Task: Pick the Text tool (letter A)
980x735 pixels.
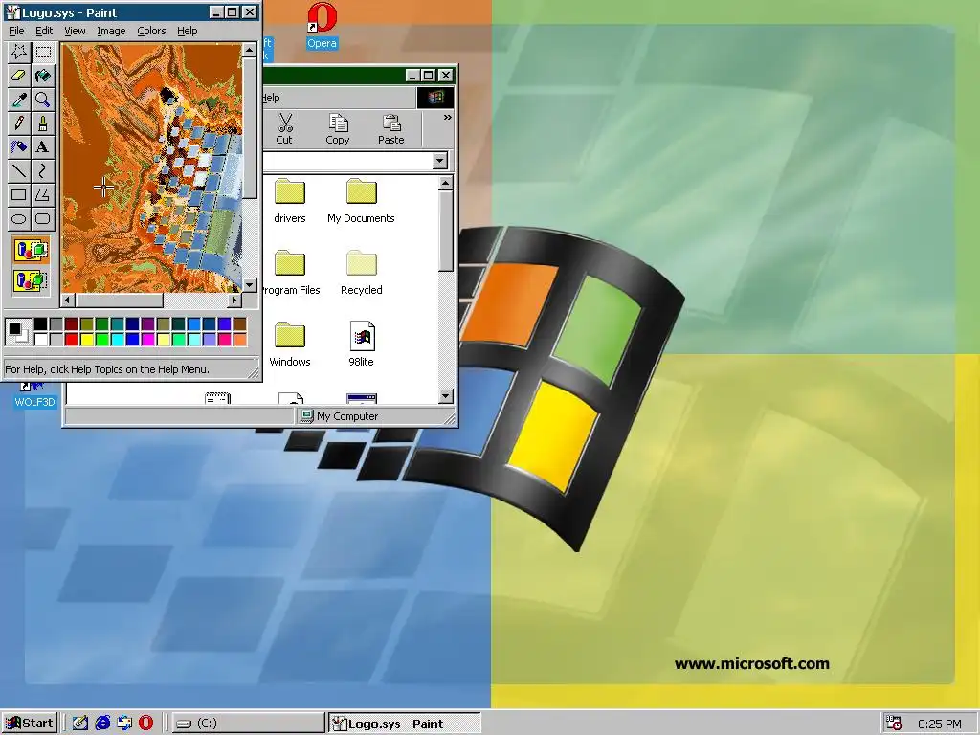Action: pos(42,146)
